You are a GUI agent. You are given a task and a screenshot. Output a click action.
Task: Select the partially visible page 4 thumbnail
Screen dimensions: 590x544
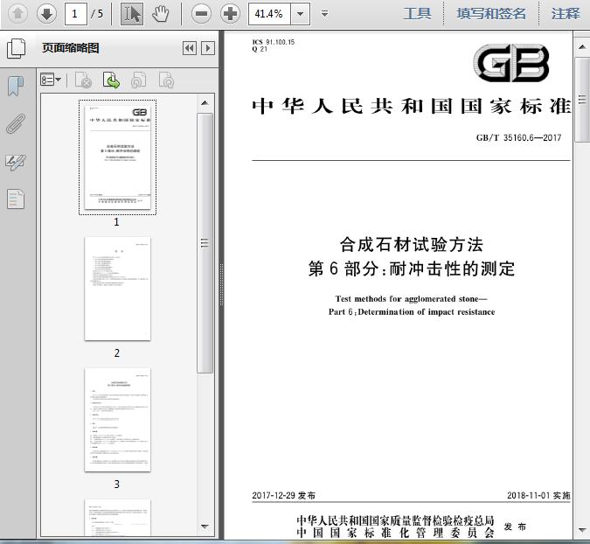point(117,517)
